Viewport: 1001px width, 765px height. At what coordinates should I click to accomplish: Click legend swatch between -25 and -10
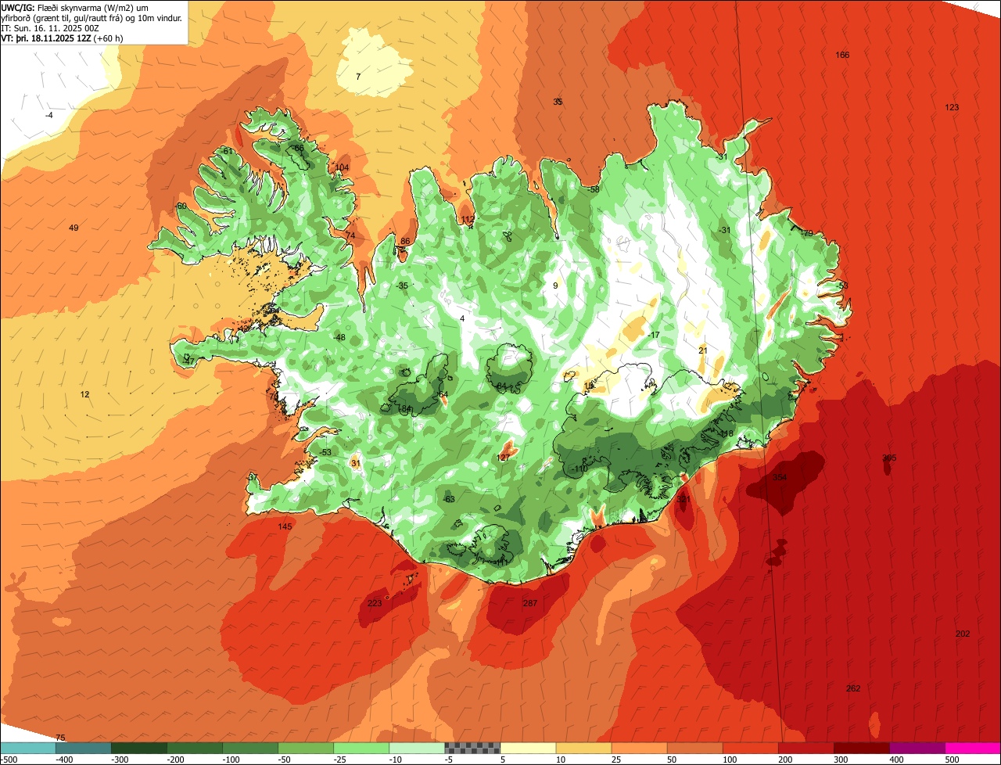pos(361,748)
